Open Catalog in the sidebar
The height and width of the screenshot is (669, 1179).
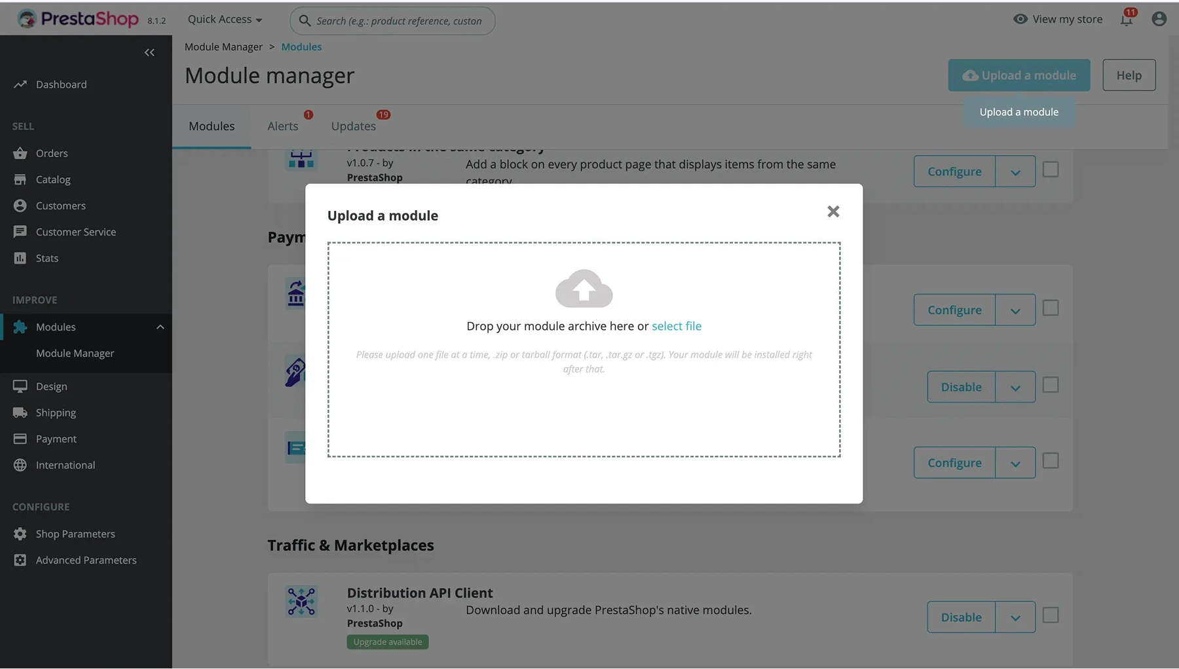pos(53,179)
